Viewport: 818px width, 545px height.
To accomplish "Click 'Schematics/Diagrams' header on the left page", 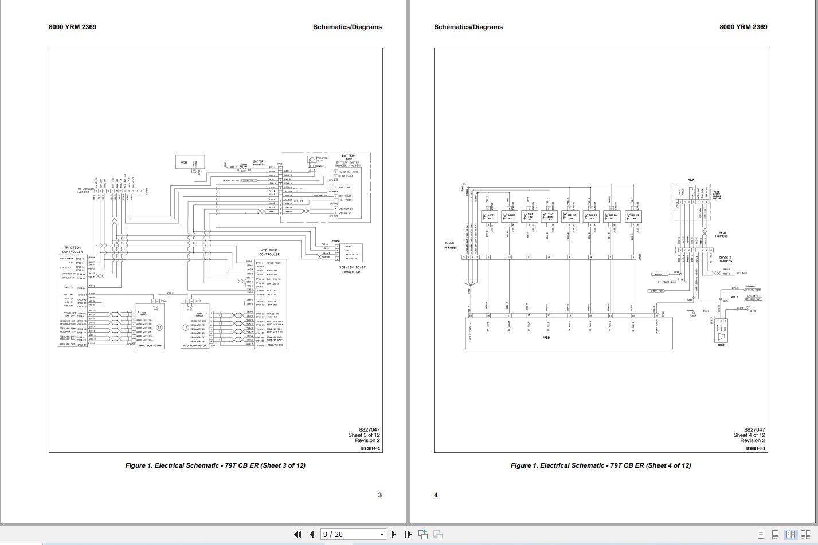I will (x=347, y=27).
